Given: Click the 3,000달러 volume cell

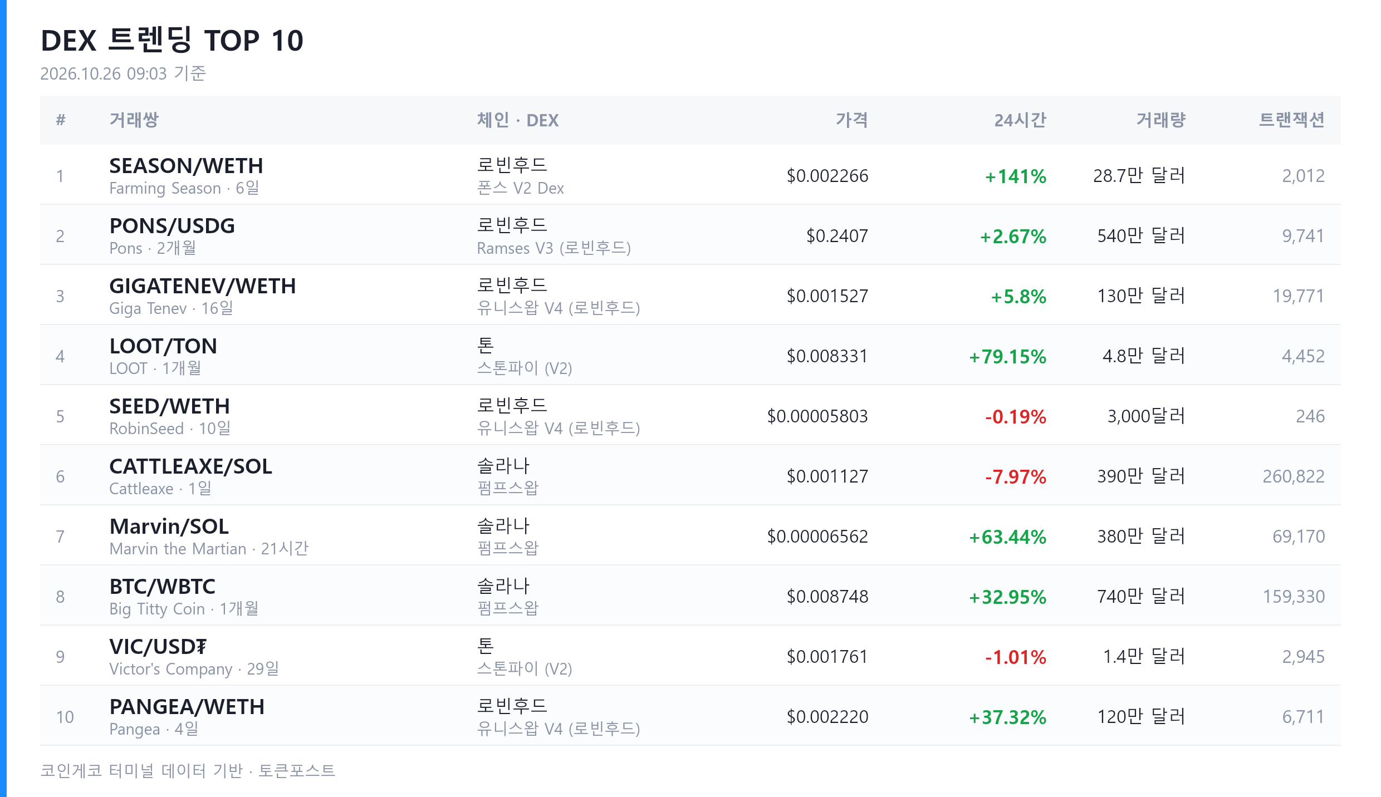Looking at the screenshot, I should (1147, 416).
